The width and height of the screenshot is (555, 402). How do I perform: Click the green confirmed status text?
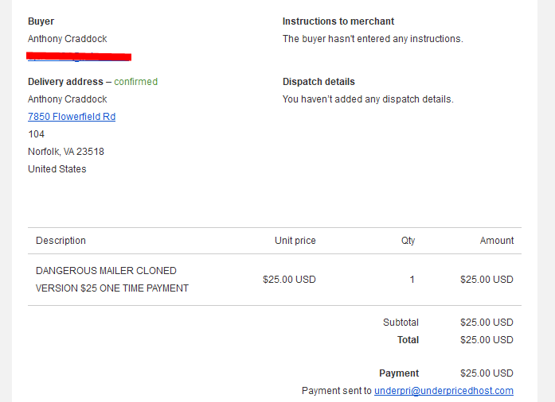[x=136, y=82]
